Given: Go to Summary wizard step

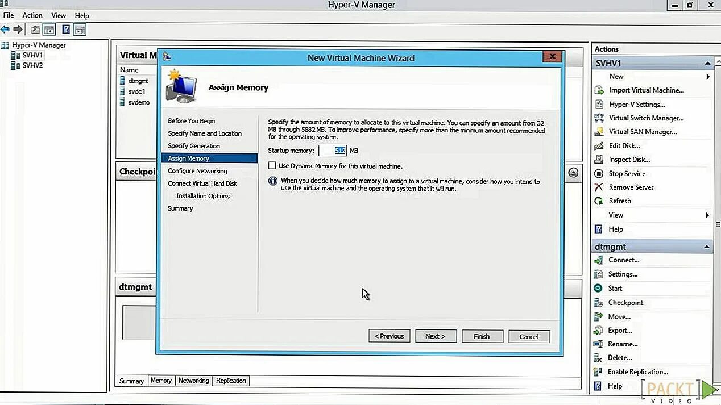Looking at the screenshot, I should click(x=180, y=208).
